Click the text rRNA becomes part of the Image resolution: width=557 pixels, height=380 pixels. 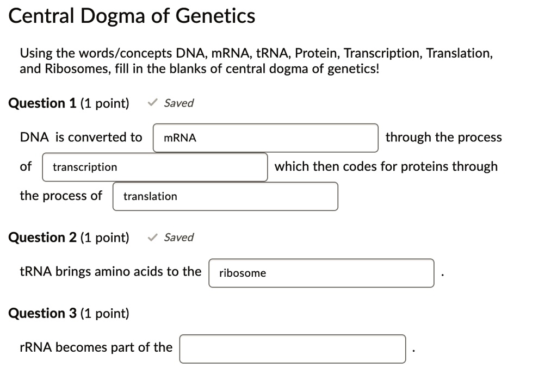96,347
